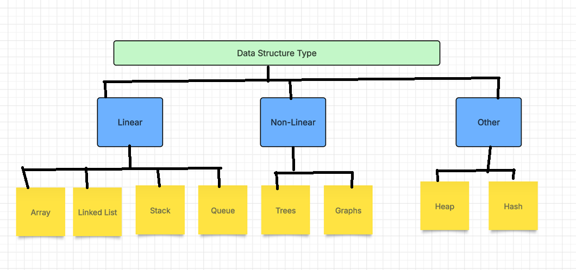
Task: Click the Linked List sticky note
Action: pyautogui.click(x=97, y=212)
